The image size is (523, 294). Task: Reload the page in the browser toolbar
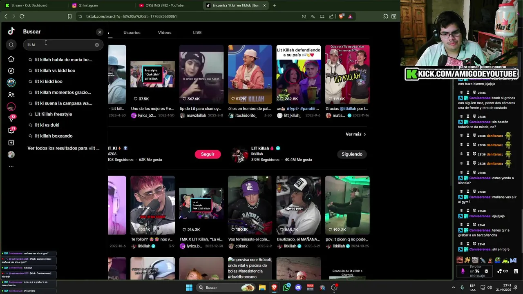(22, 16)
